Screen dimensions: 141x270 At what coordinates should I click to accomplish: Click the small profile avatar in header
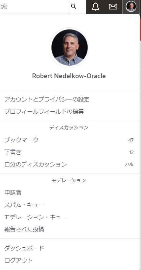click(131, 6)
